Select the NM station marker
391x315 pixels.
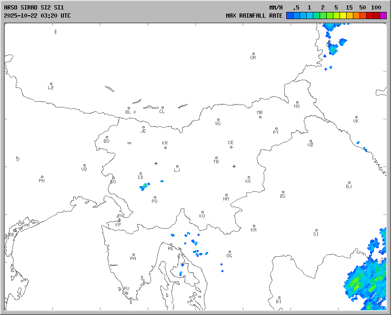point(226,195)
